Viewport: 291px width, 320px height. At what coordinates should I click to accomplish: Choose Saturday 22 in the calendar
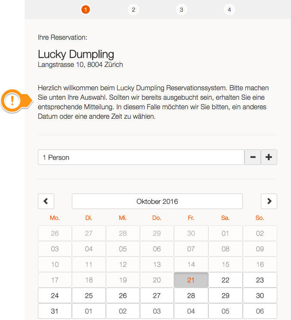tap(226, 280)
